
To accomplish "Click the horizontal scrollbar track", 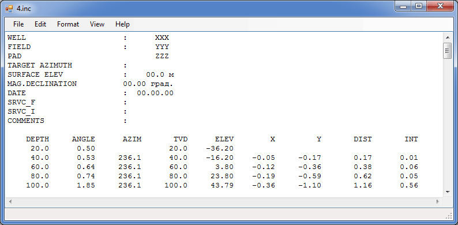I will (224, 201).
